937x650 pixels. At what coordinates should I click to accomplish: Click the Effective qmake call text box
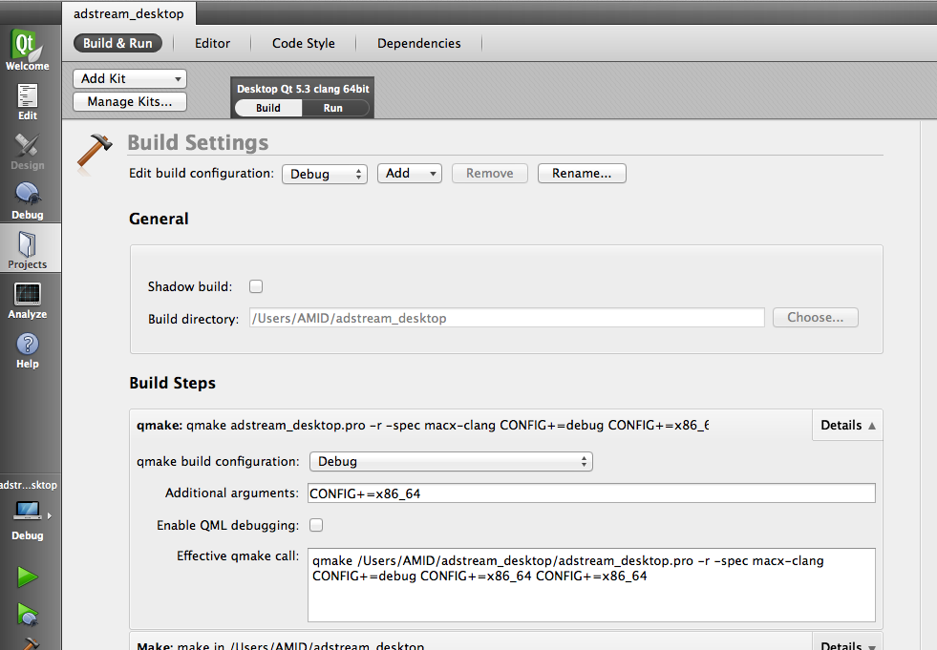[x=591, y=585]
